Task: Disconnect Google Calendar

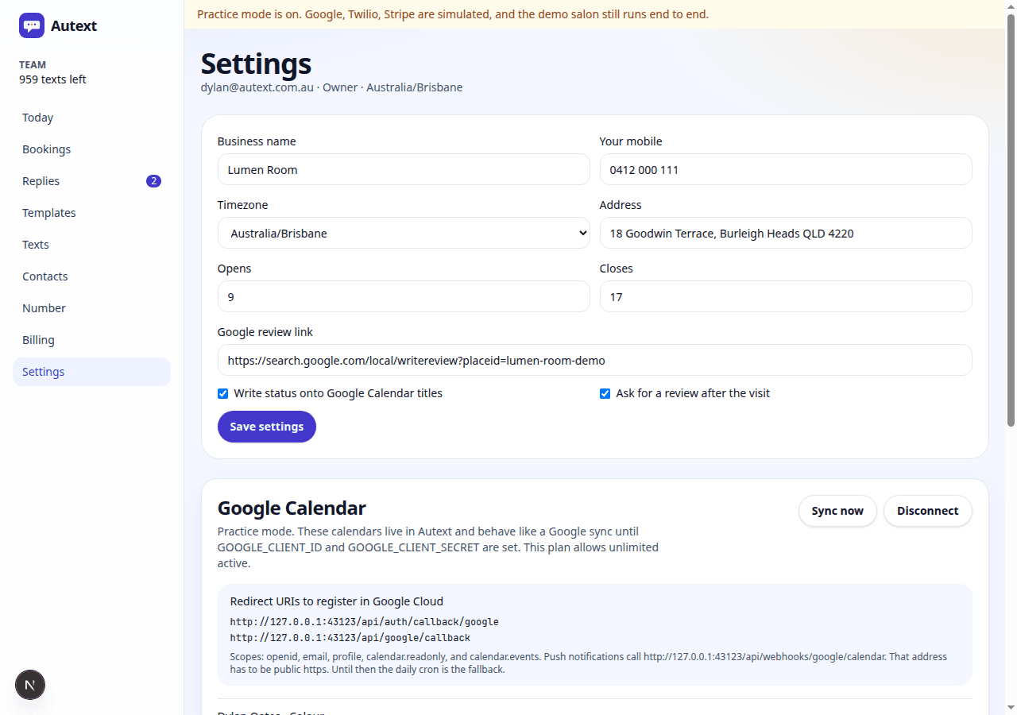Action: 928,511
